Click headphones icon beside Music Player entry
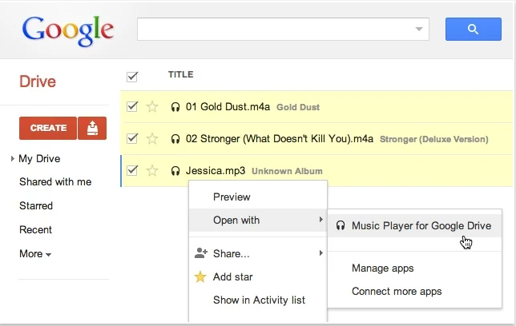 341,225
